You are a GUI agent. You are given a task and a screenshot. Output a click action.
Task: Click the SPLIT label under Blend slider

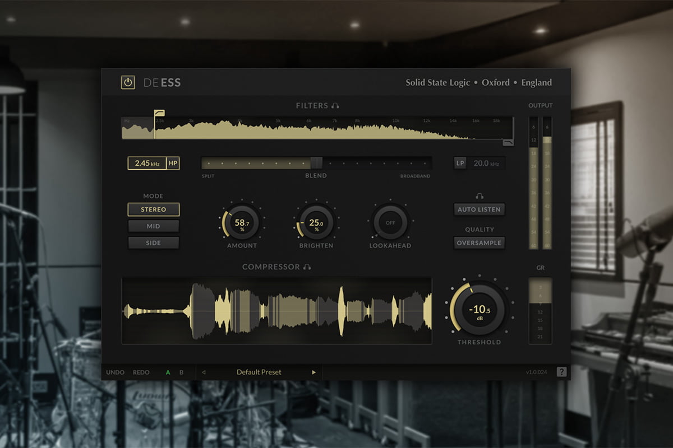pos(208,176)
